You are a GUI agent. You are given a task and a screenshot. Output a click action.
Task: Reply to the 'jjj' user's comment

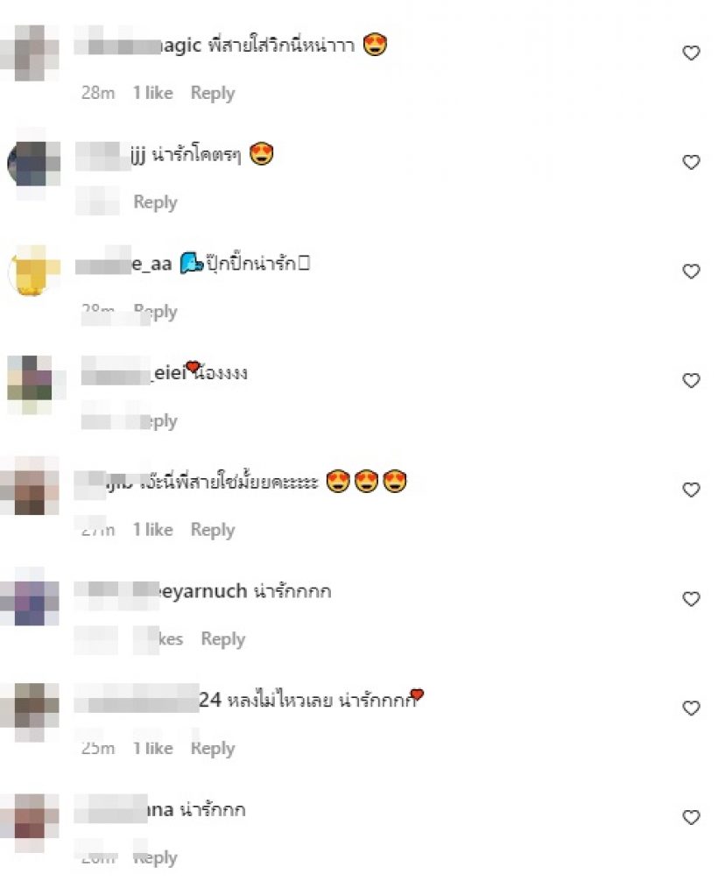[x=155, y=202]
